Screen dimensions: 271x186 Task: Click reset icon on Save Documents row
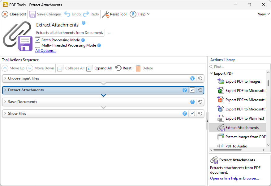click(x=200, y=102)
